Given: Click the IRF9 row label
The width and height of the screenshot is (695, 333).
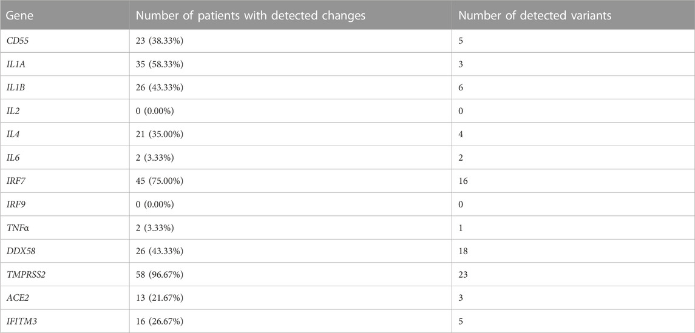Looking at the screenshot, I should coord(14,204).
